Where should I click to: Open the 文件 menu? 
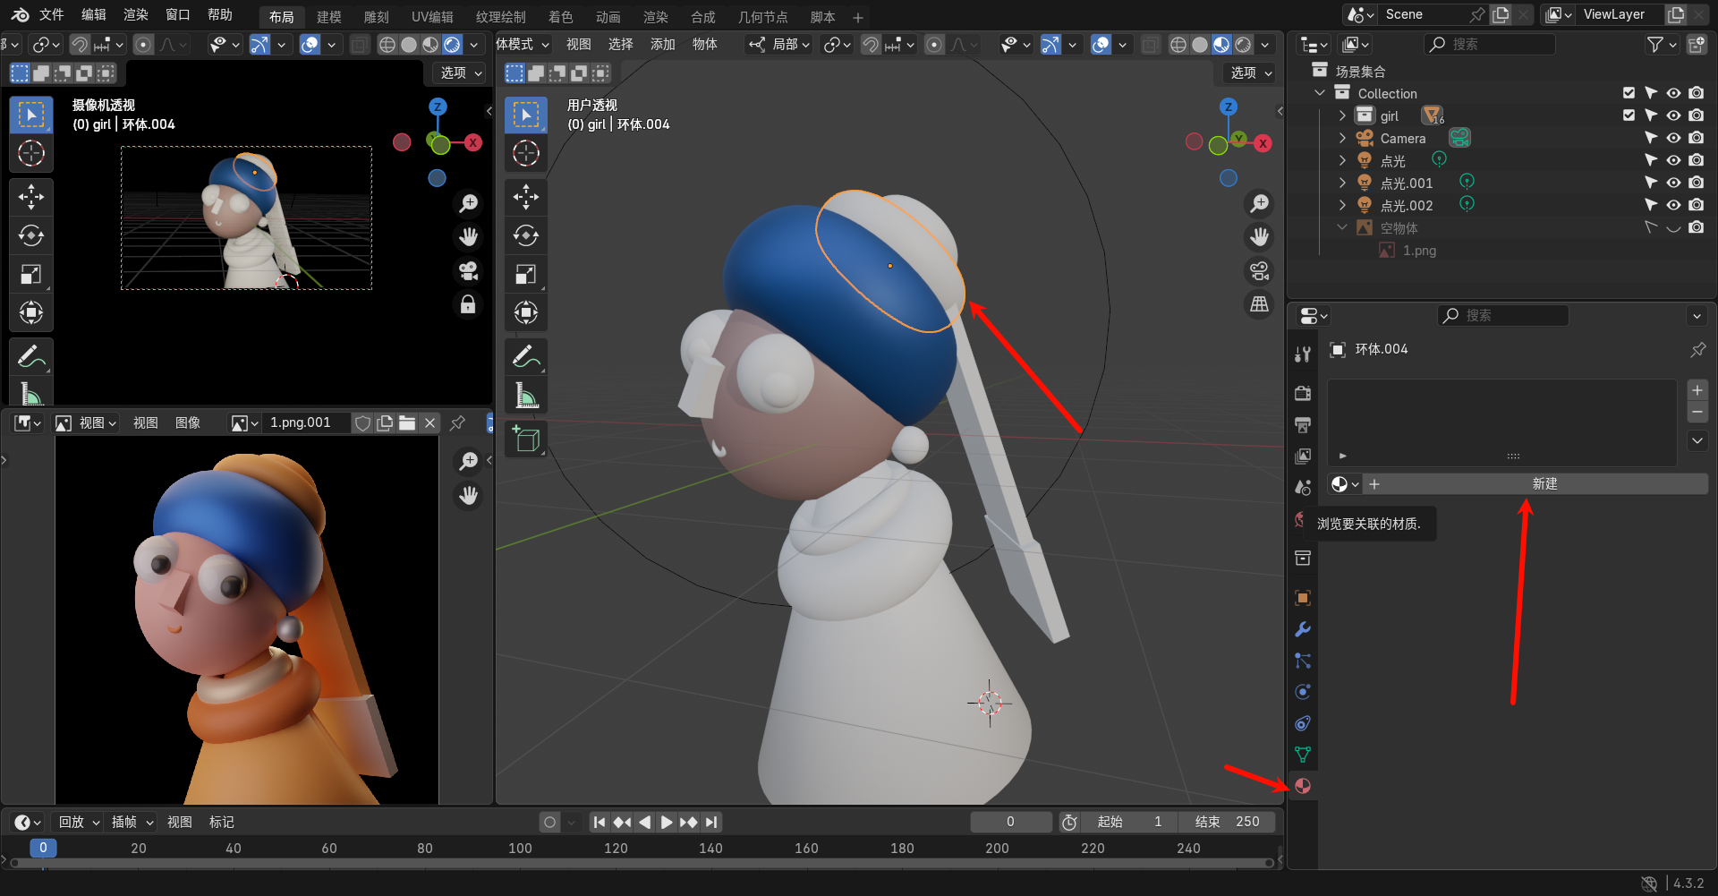[51, 15]
